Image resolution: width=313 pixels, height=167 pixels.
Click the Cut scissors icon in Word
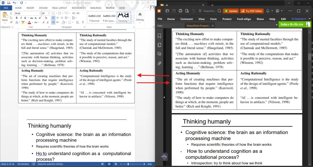pyautogui.click(x=11, y=13)
